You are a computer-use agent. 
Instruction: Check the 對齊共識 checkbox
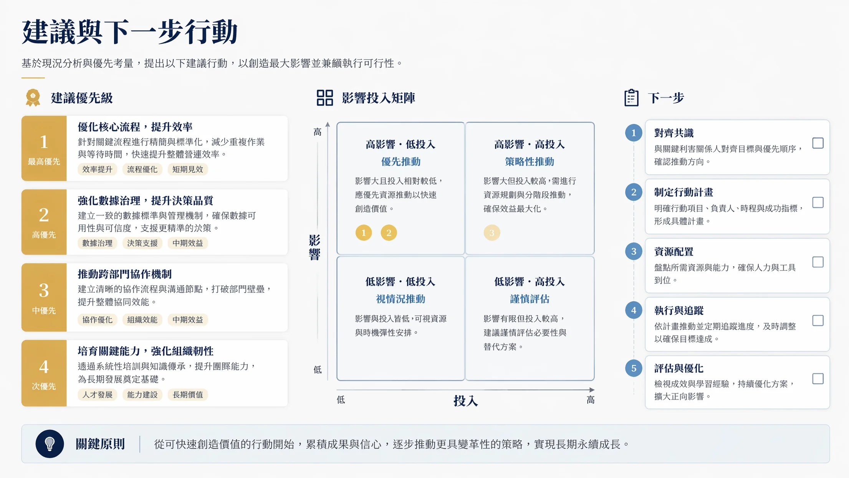[x=818, y=143]
